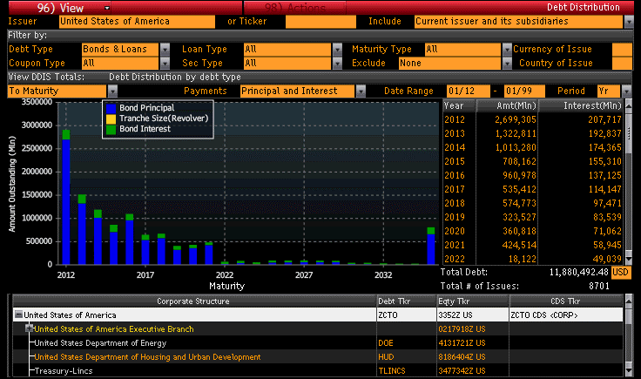This screenshot has width=641, height=379.
Task: Click the ZCTO CDS <CORP> cell
Action: coord(566,315)
